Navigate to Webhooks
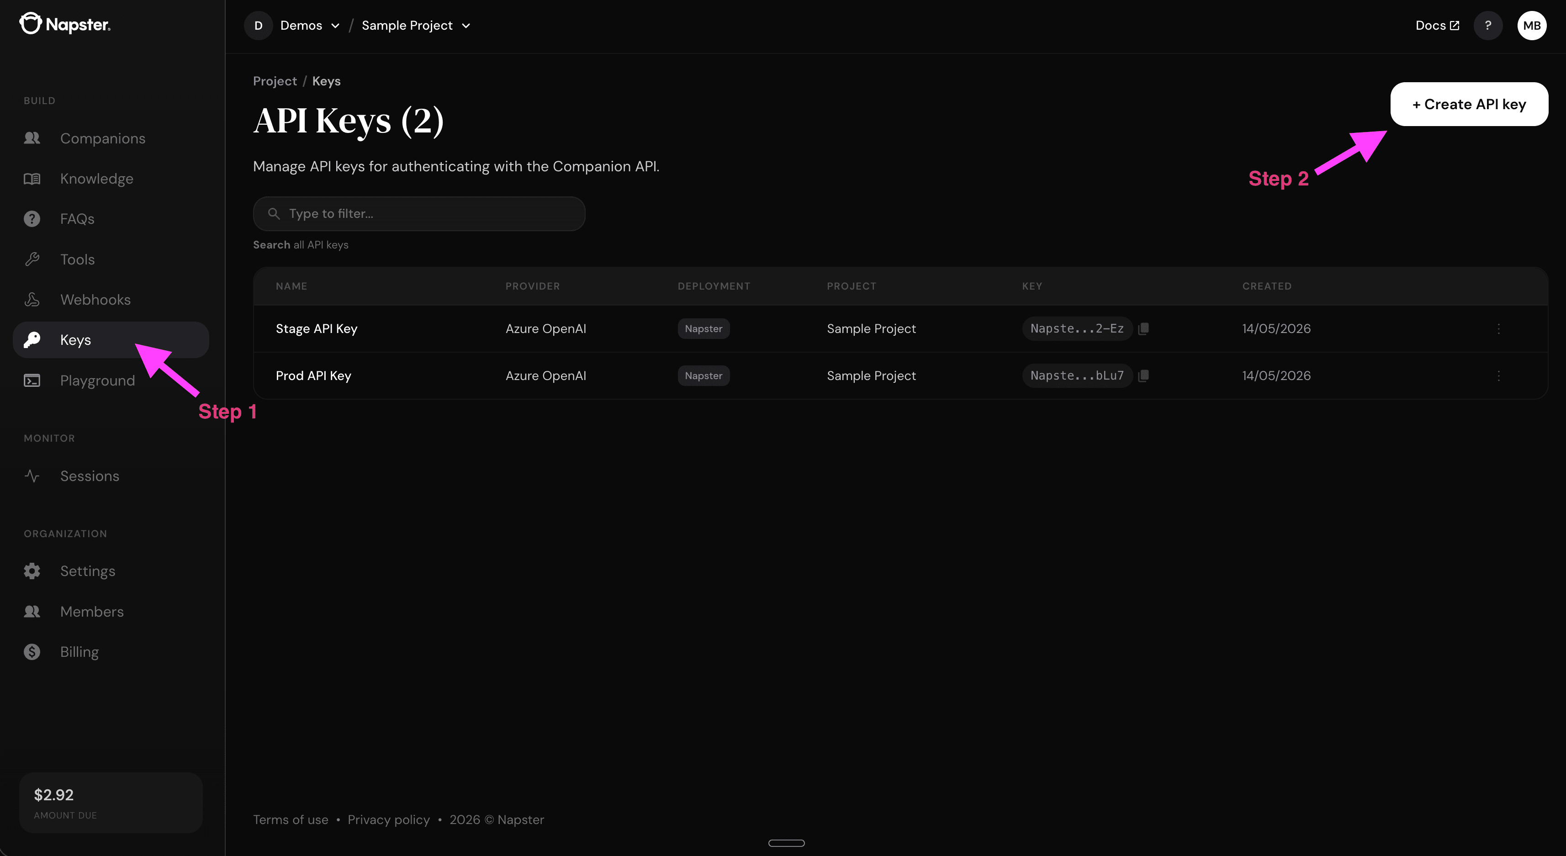 pyautogui.click(x=95, y=300)
